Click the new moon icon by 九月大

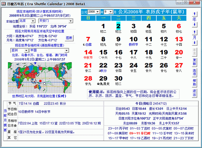point(98,84)
